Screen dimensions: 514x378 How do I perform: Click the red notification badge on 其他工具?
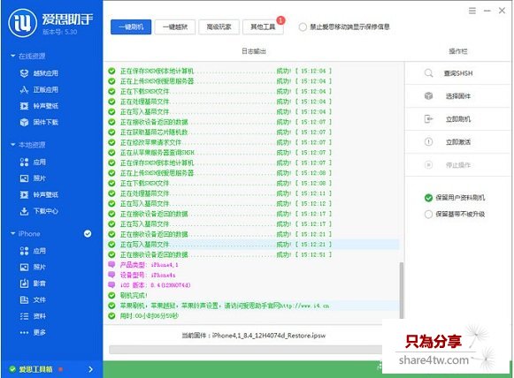point(280,20)
